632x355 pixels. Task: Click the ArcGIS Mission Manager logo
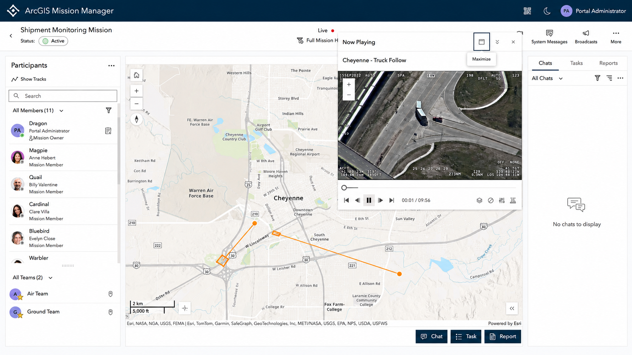[13, 11]
